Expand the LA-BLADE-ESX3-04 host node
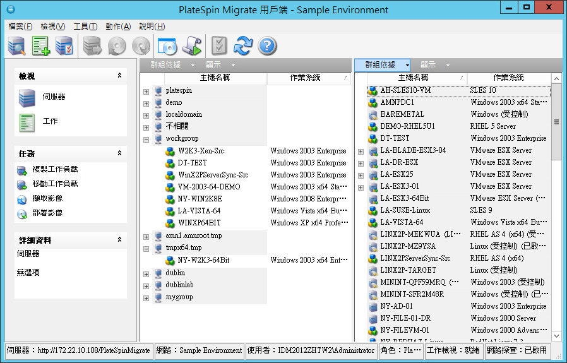567x363 pixels. tap(361, 151)
